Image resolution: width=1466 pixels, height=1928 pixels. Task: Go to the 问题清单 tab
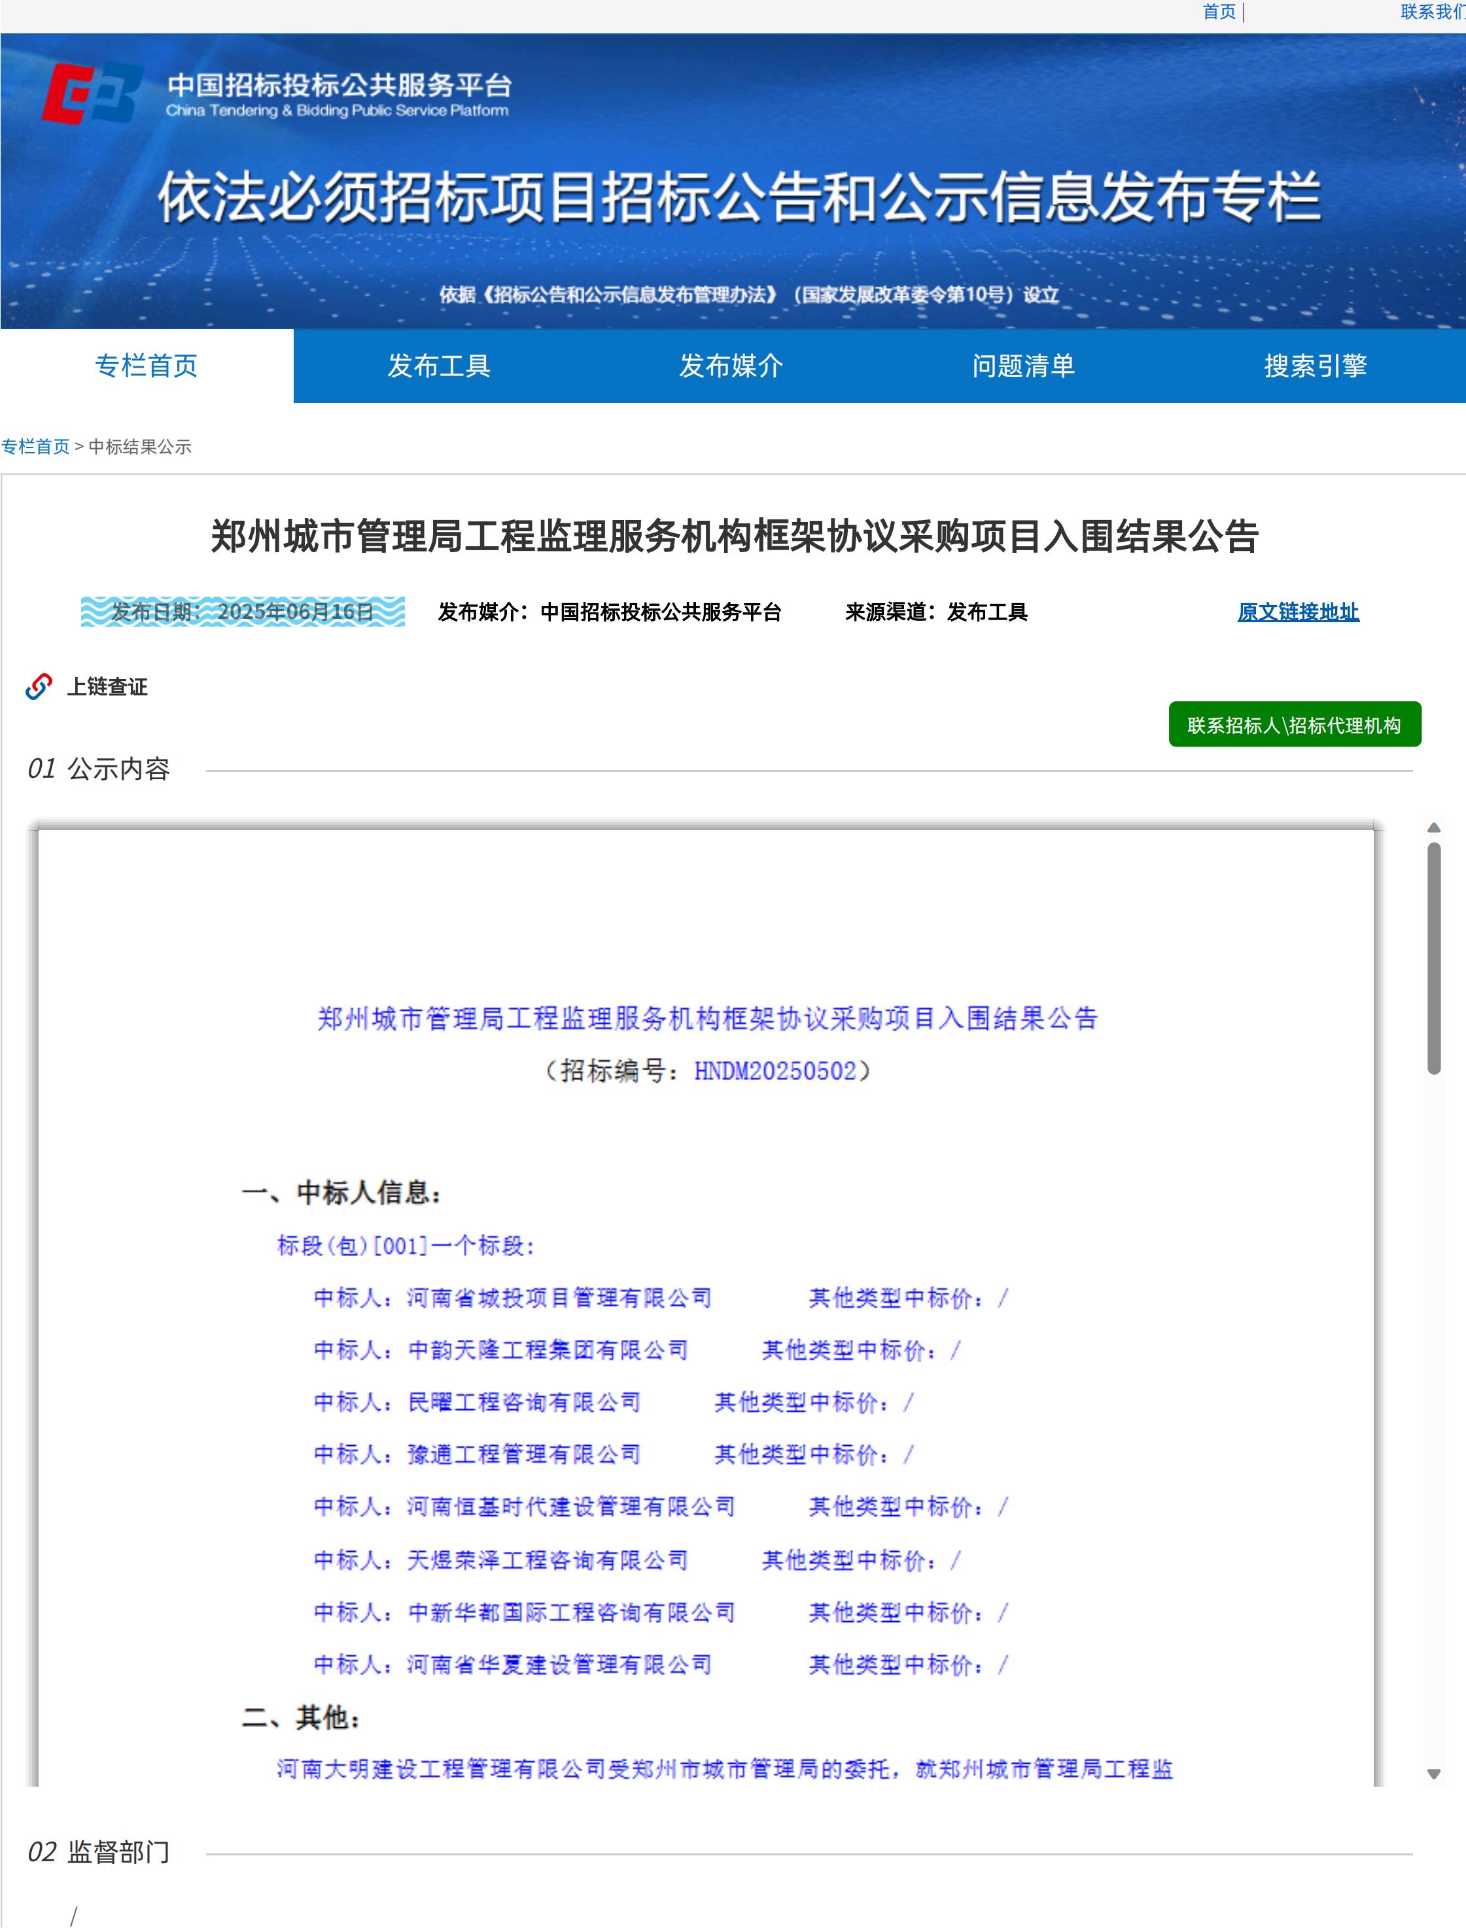1024,366
